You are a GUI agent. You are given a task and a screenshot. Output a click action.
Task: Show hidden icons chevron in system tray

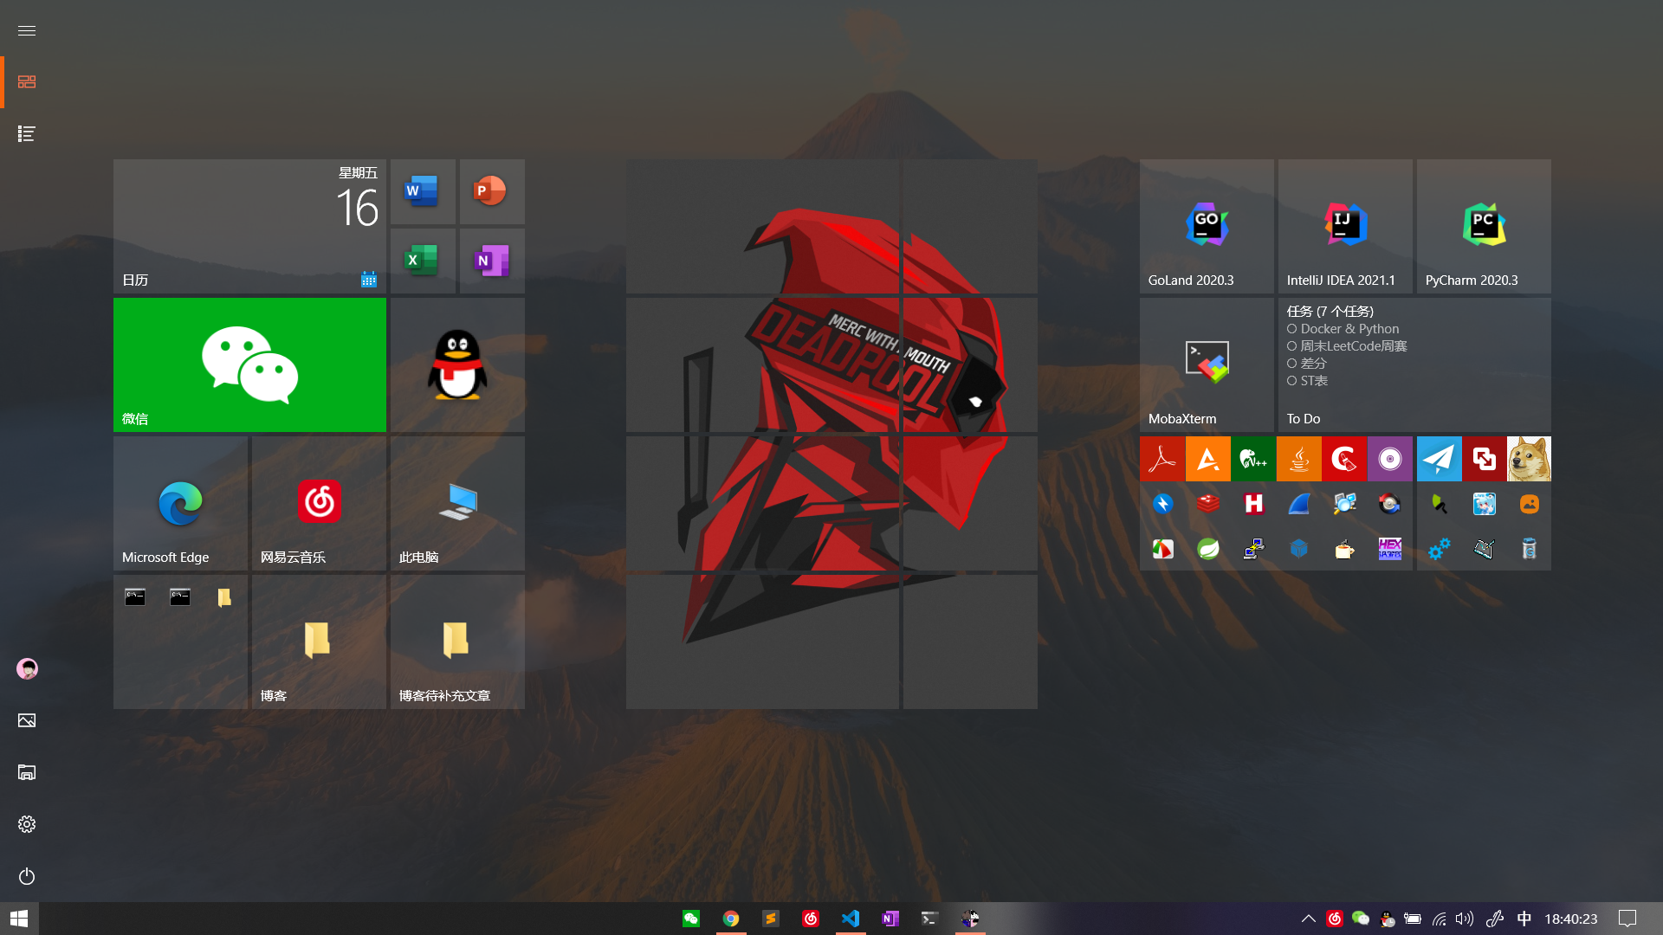click(x=1308, y=919)
